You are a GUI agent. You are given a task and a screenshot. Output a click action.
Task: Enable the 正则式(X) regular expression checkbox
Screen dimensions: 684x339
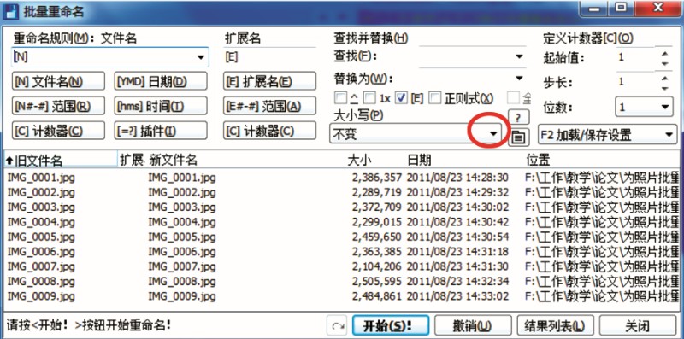click(x=435, y=98)
